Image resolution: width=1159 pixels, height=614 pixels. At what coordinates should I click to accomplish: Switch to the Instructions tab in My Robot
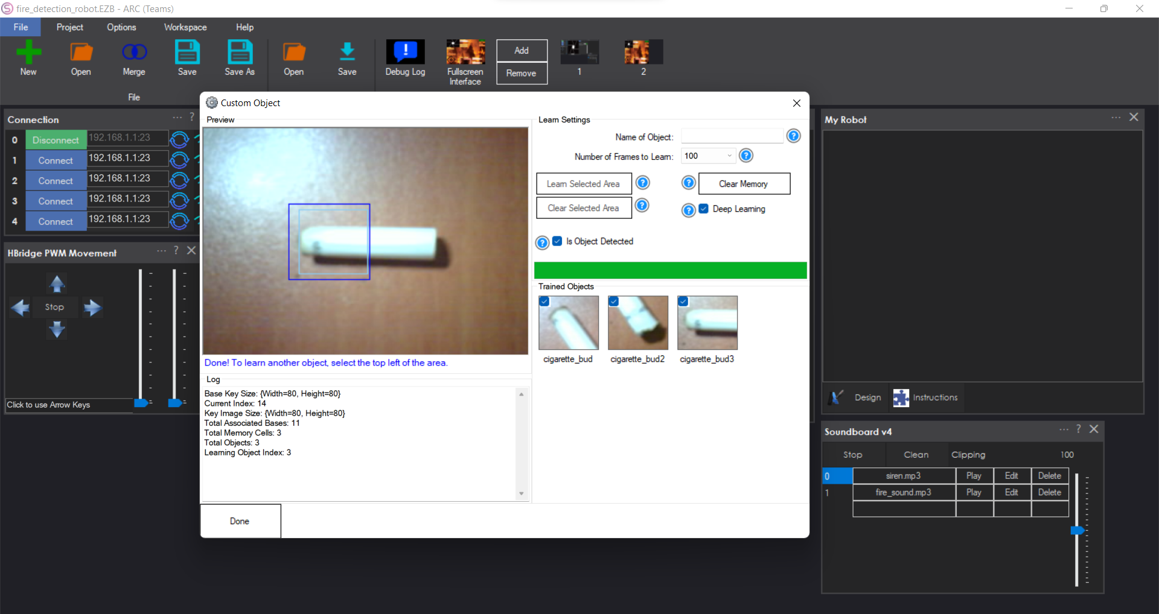pyautogui.click(x=926, y=397)
